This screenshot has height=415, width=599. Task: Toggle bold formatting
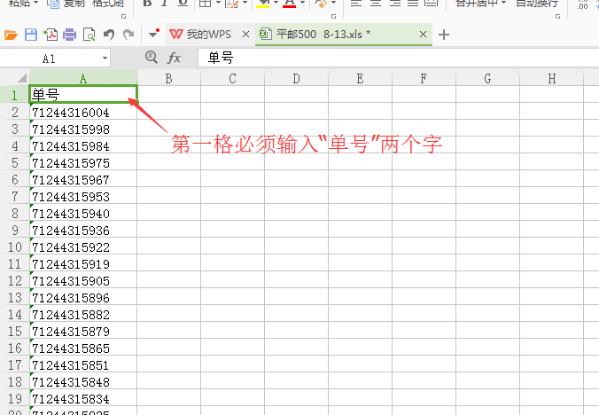(148, 4)
